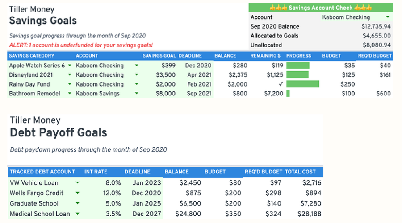402x223 pixels.
Task: Click the Unallocated amount $8,080.94
Action: [x=376, y=45]
